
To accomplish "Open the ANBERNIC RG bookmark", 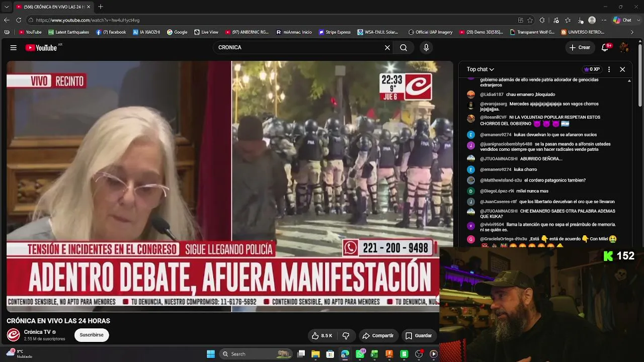I will coord(247,32).
